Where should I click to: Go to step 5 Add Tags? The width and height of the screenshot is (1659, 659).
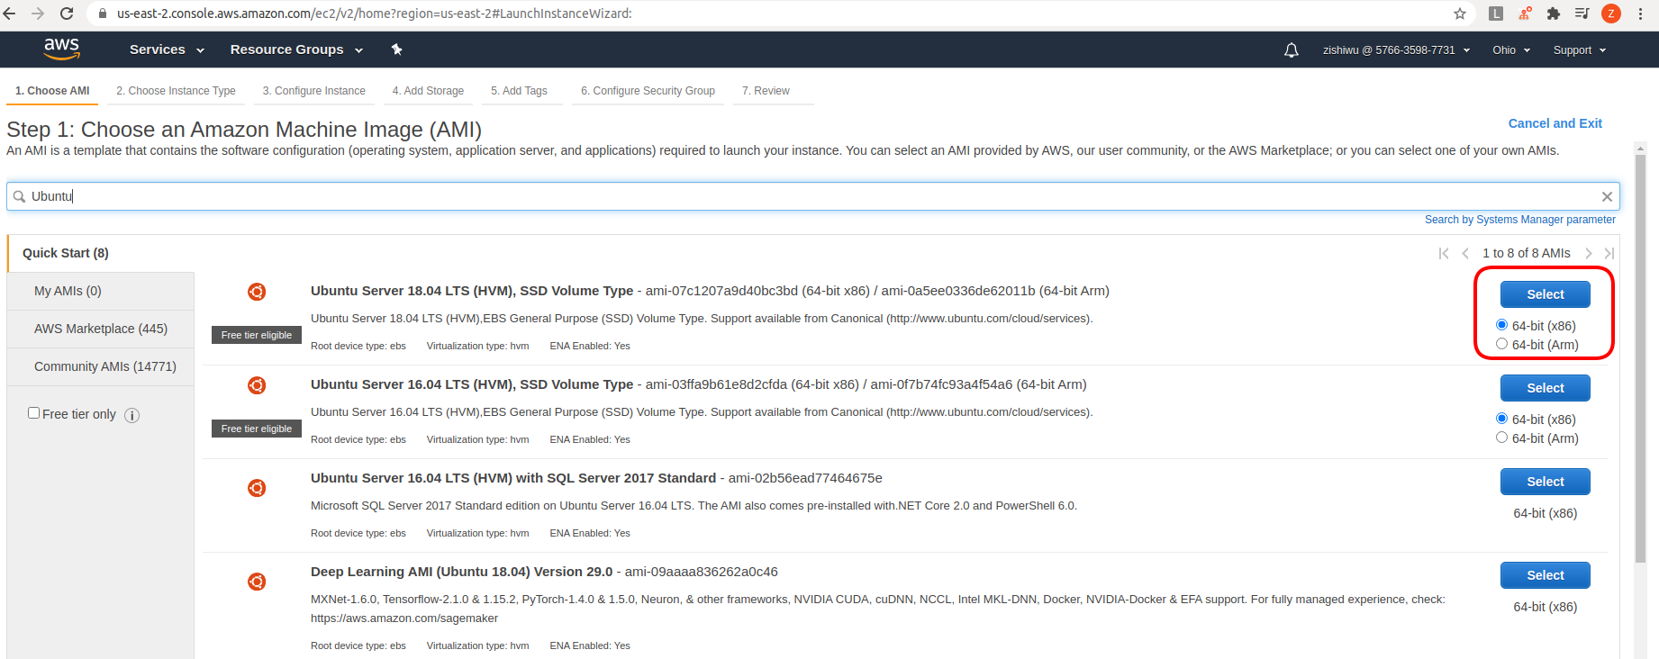click(x=519, y=91)
